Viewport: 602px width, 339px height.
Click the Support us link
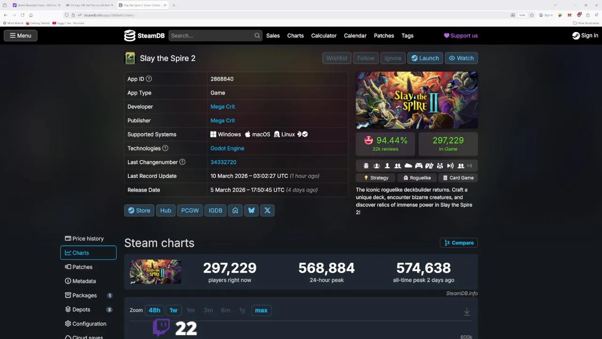[x=461, y=36]
